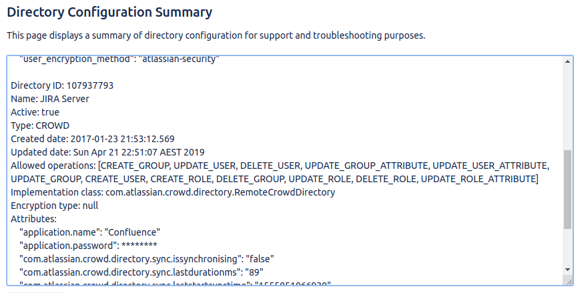Place cursor on "Encryption type: null" line
Image resolution: width=580 pixels, height=293 pixels.
[55, 206]
